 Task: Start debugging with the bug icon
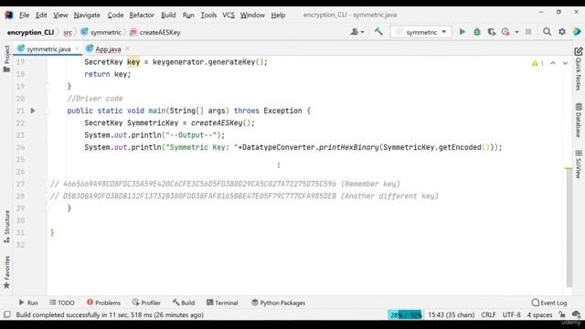point(477,32)
